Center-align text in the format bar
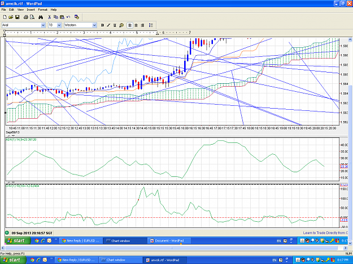The width and height of the screenshot is (353, 264). point(136,25)
